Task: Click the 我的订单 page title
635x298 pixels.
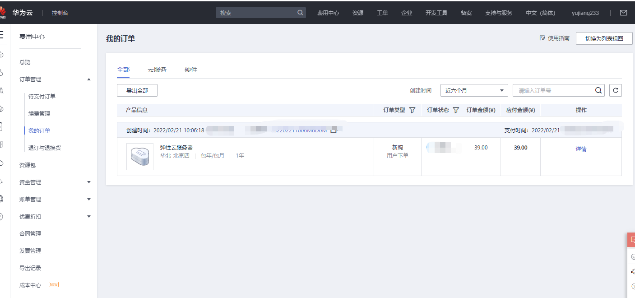Action: coord(121,39)
